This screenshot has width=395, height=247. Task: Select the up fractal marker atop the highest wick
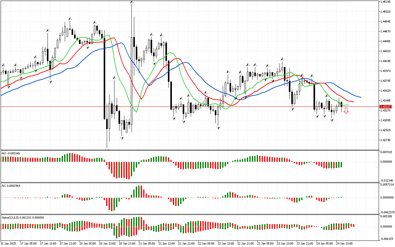tap(132, 2)
